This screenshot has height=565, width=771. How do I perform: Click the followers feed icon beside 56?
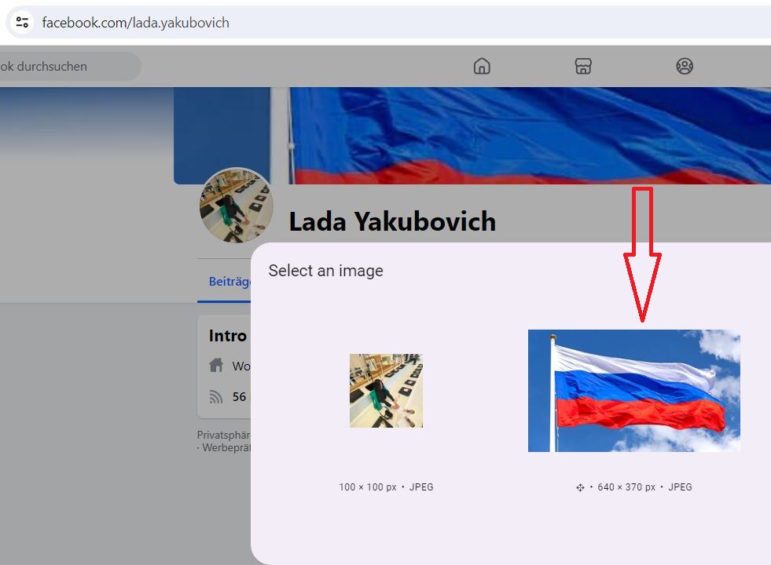(x=216, y=396)
